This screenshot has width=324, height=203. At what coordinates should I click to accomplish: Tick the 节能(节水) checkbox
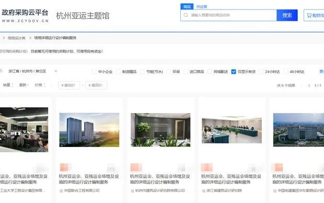142,72
